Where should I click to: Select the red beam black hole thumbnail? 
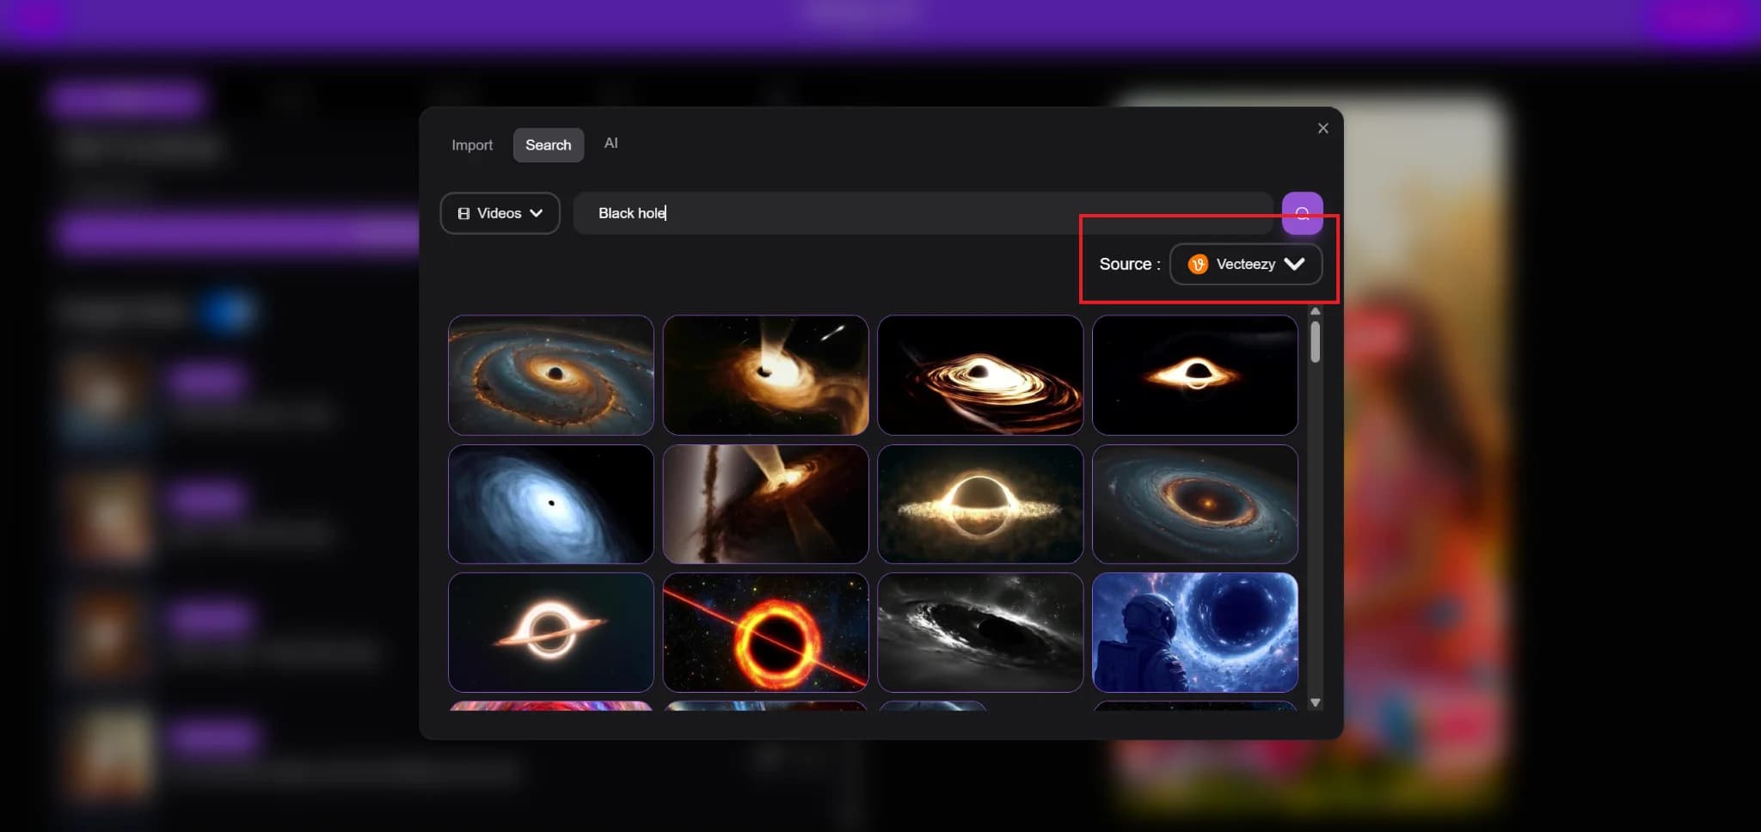tap(765, 633)
